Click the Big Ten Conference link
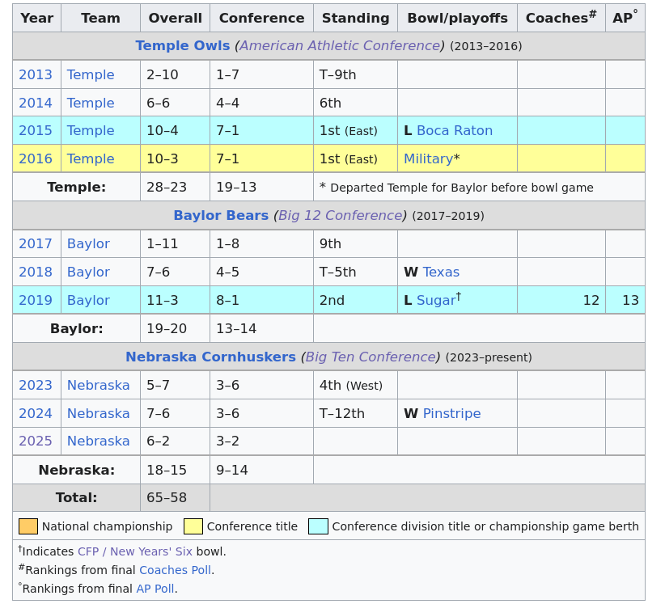648x604 pixels. pyautogui.click(x=370, y=357)
